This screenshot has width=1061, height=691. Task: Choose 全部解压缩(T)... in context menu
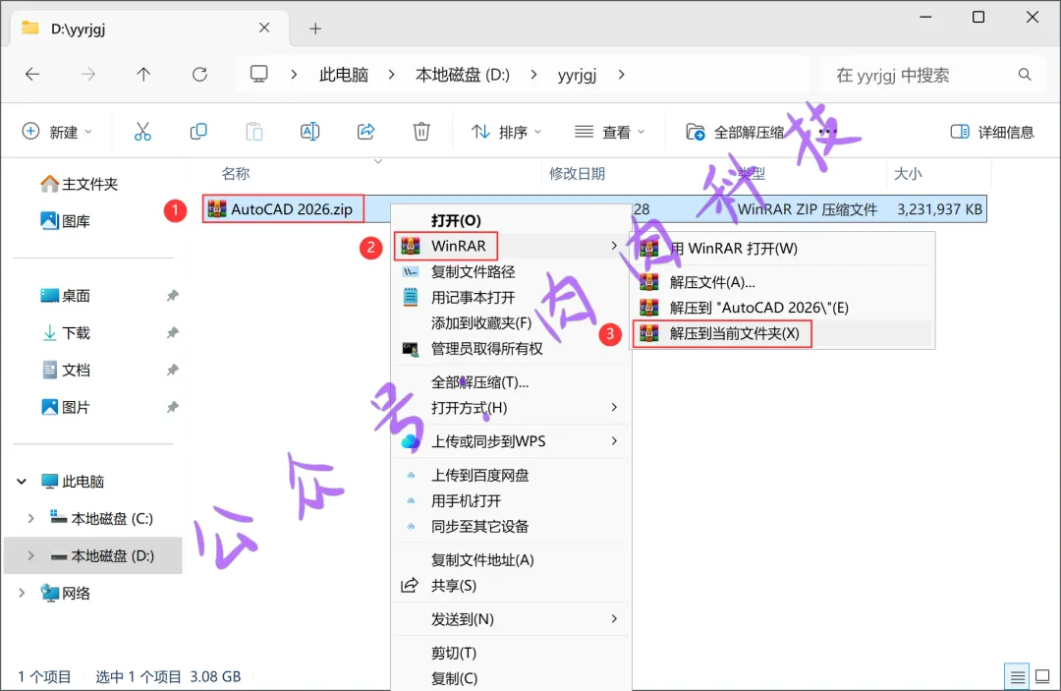[510, 381]
